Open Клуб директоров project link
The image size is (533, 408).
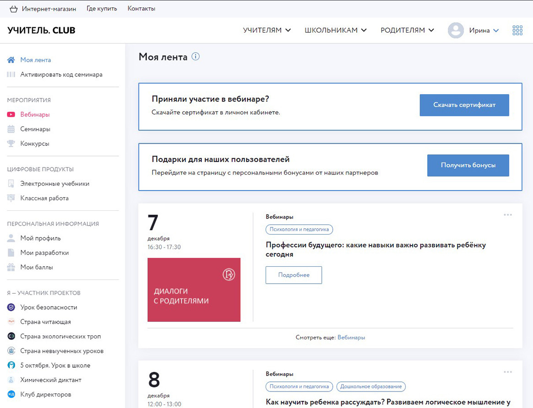(45, 394)
